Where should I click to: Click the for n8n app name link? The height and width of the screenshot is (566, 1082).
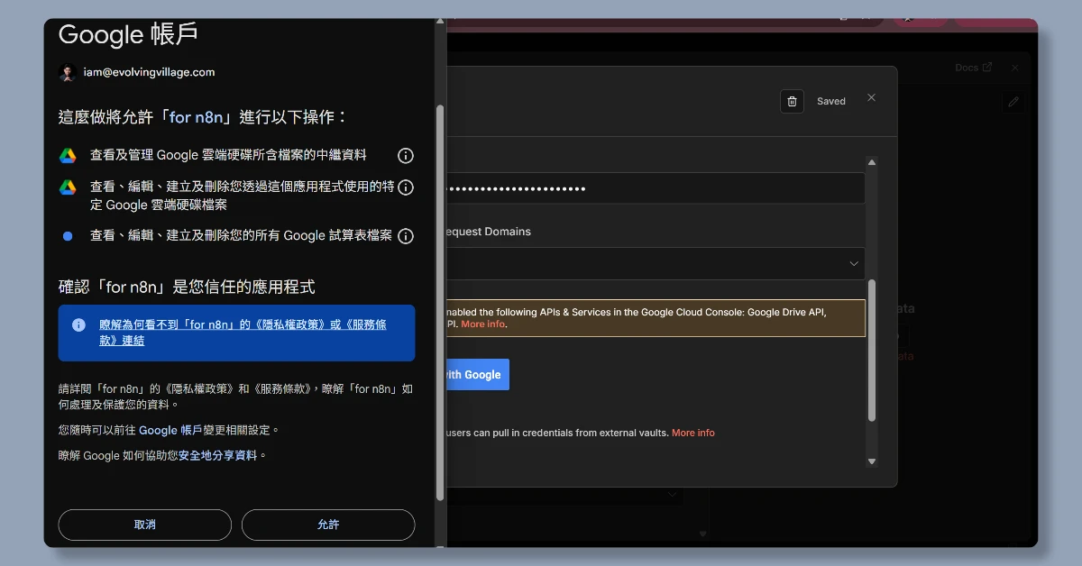click(196, 117)
